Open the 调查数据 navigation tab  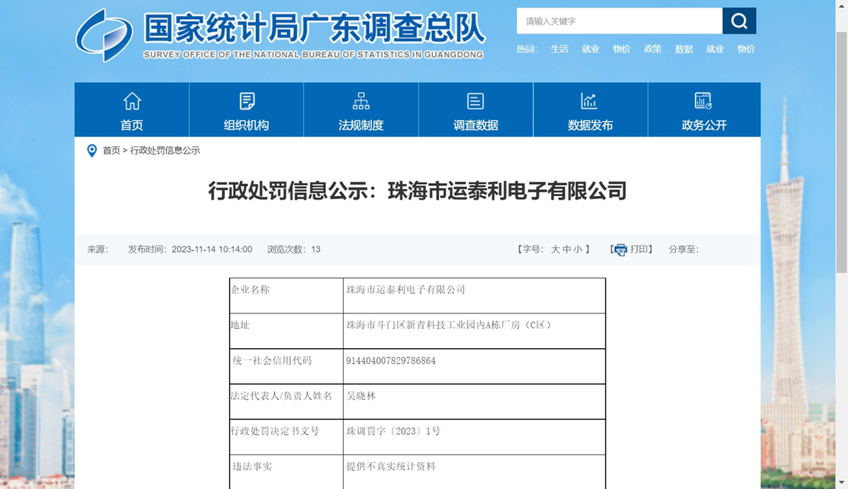[476, 110]
